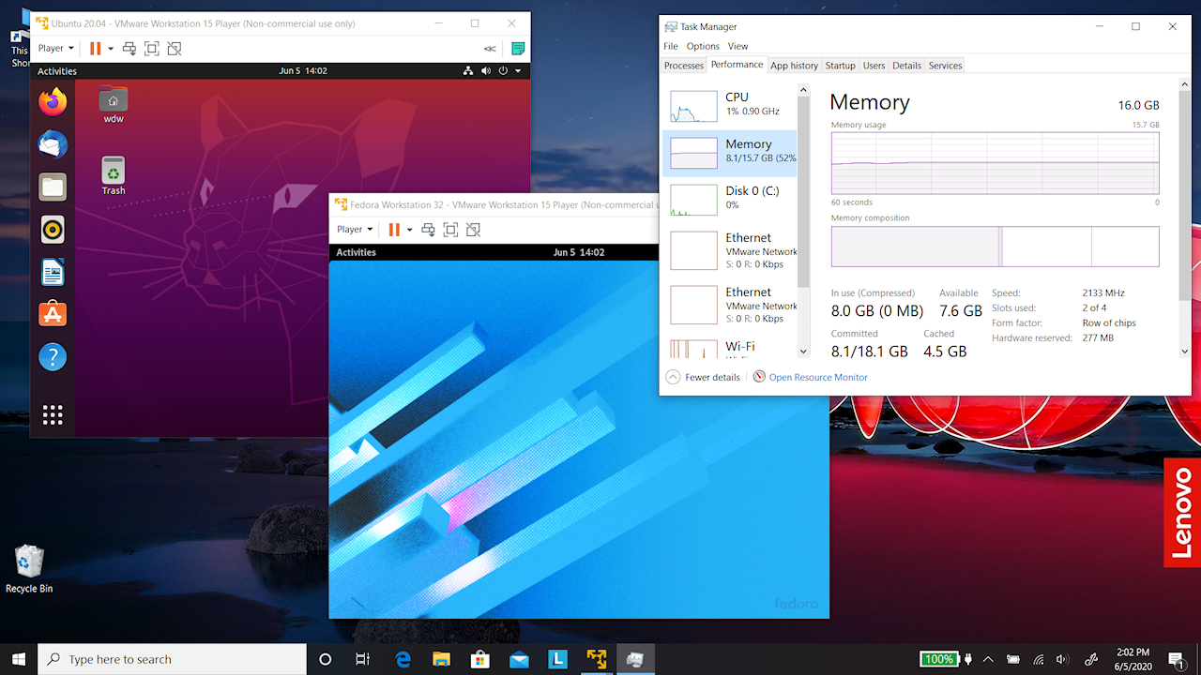
Task: Open the note icon in Ubuntu VMware toolbar
Action: [x=517, y=48]
